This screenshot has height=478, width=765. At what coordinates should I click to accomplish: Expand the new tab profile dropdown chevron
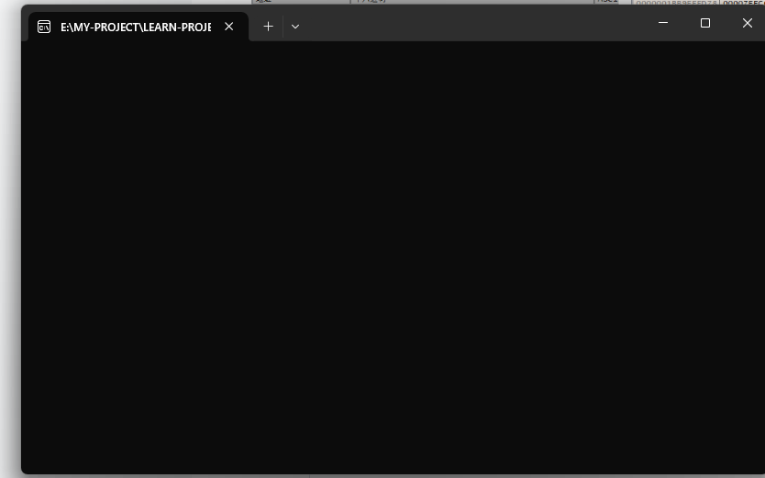pos(295,27)
